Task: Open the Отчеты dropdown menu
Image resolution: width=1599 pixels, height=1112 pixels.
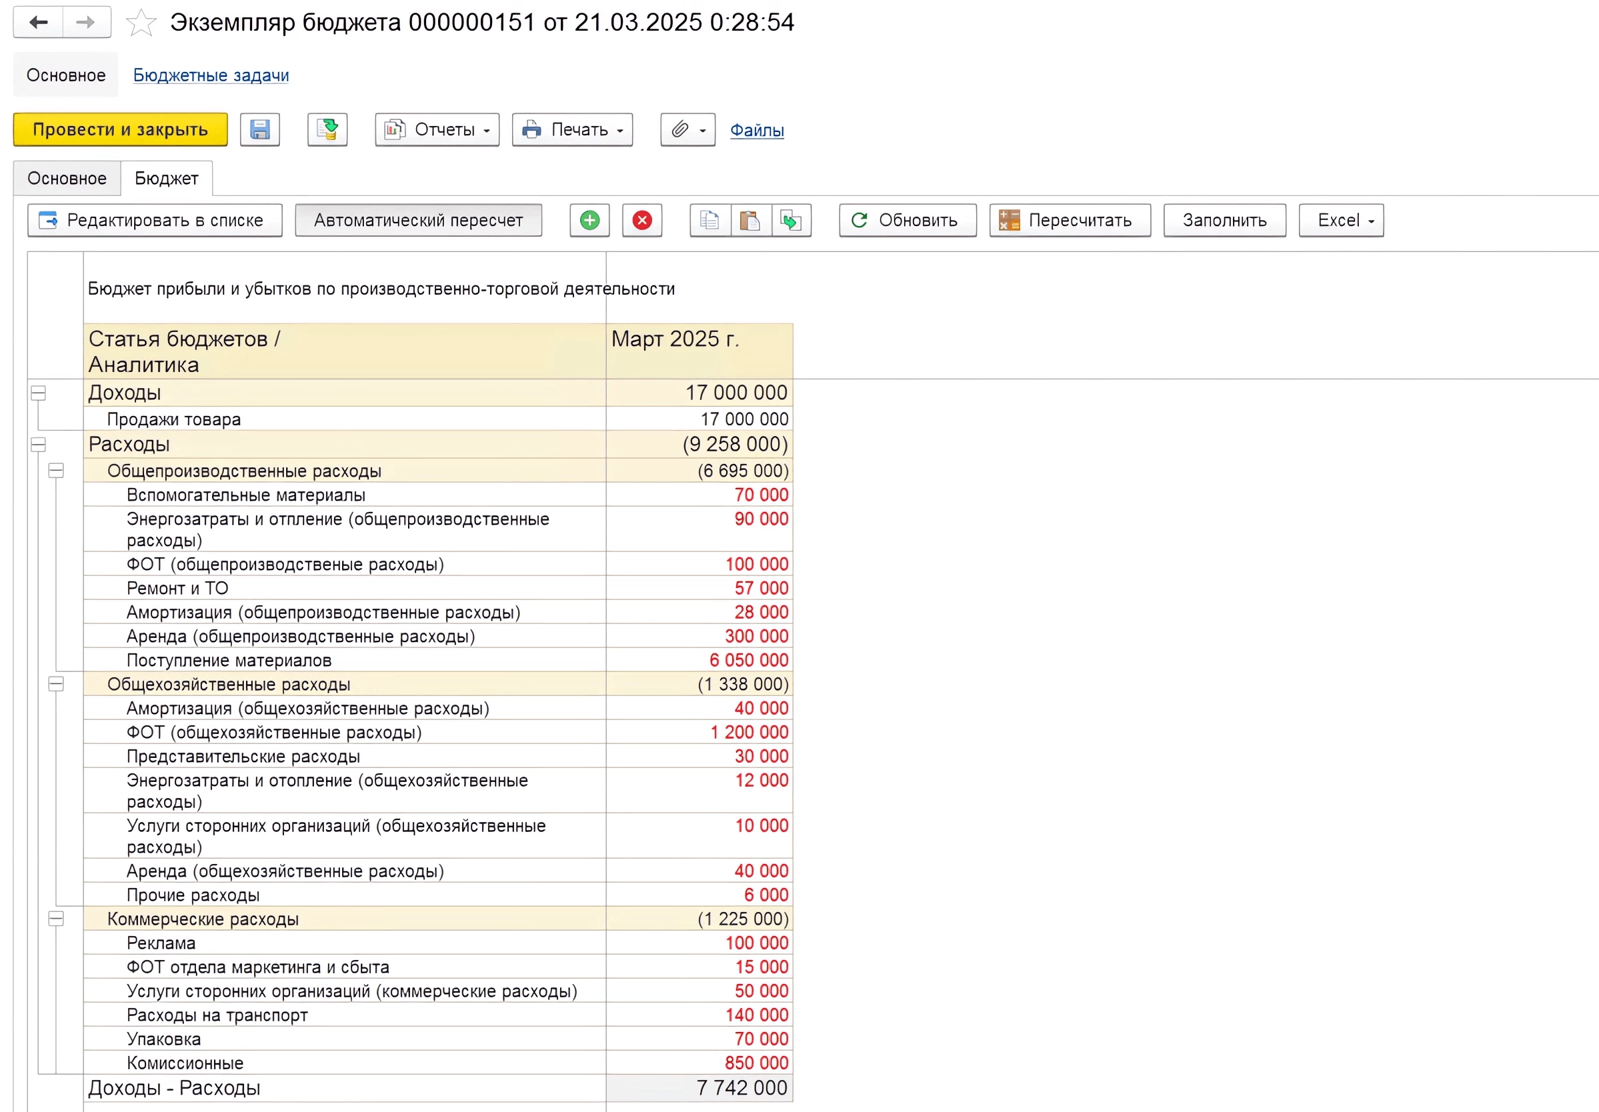Action: (437, 129)
